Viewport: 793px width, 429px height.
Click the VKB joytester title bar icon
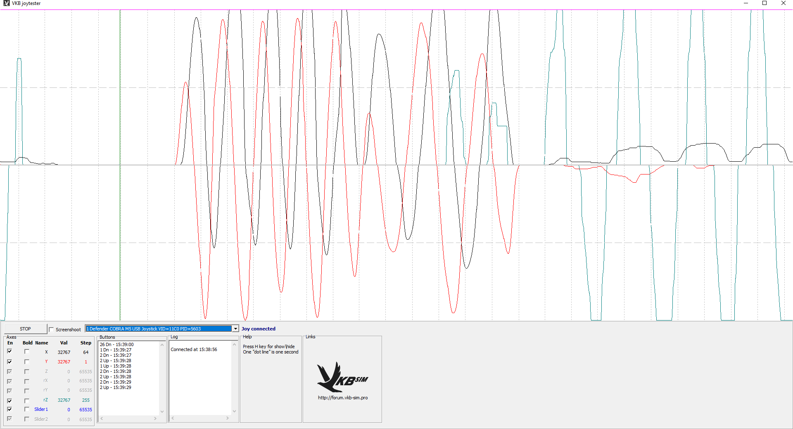tap(6, 3)
